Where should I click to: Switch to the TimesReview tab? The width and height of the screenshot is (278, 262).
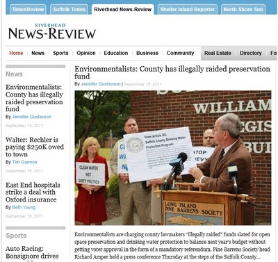pos(28,10)
